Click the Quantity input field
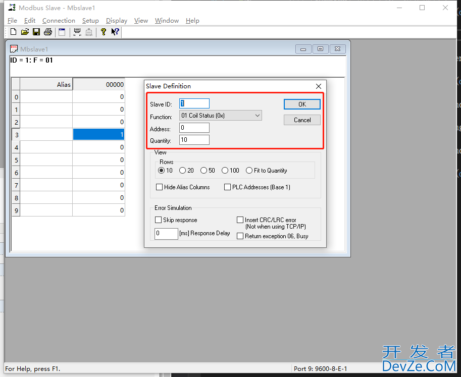 coord(194,140)
